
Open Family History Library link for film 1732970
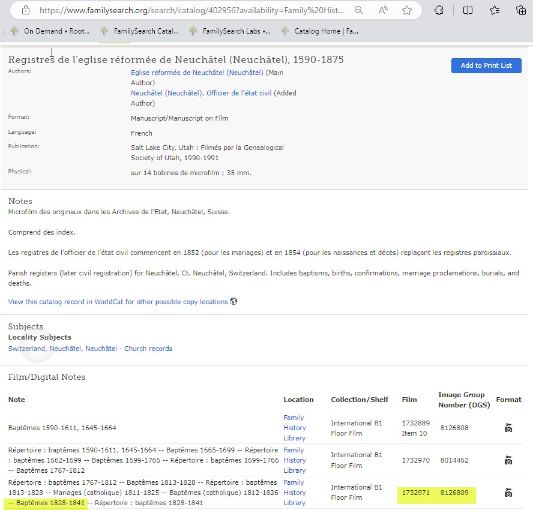295,460
